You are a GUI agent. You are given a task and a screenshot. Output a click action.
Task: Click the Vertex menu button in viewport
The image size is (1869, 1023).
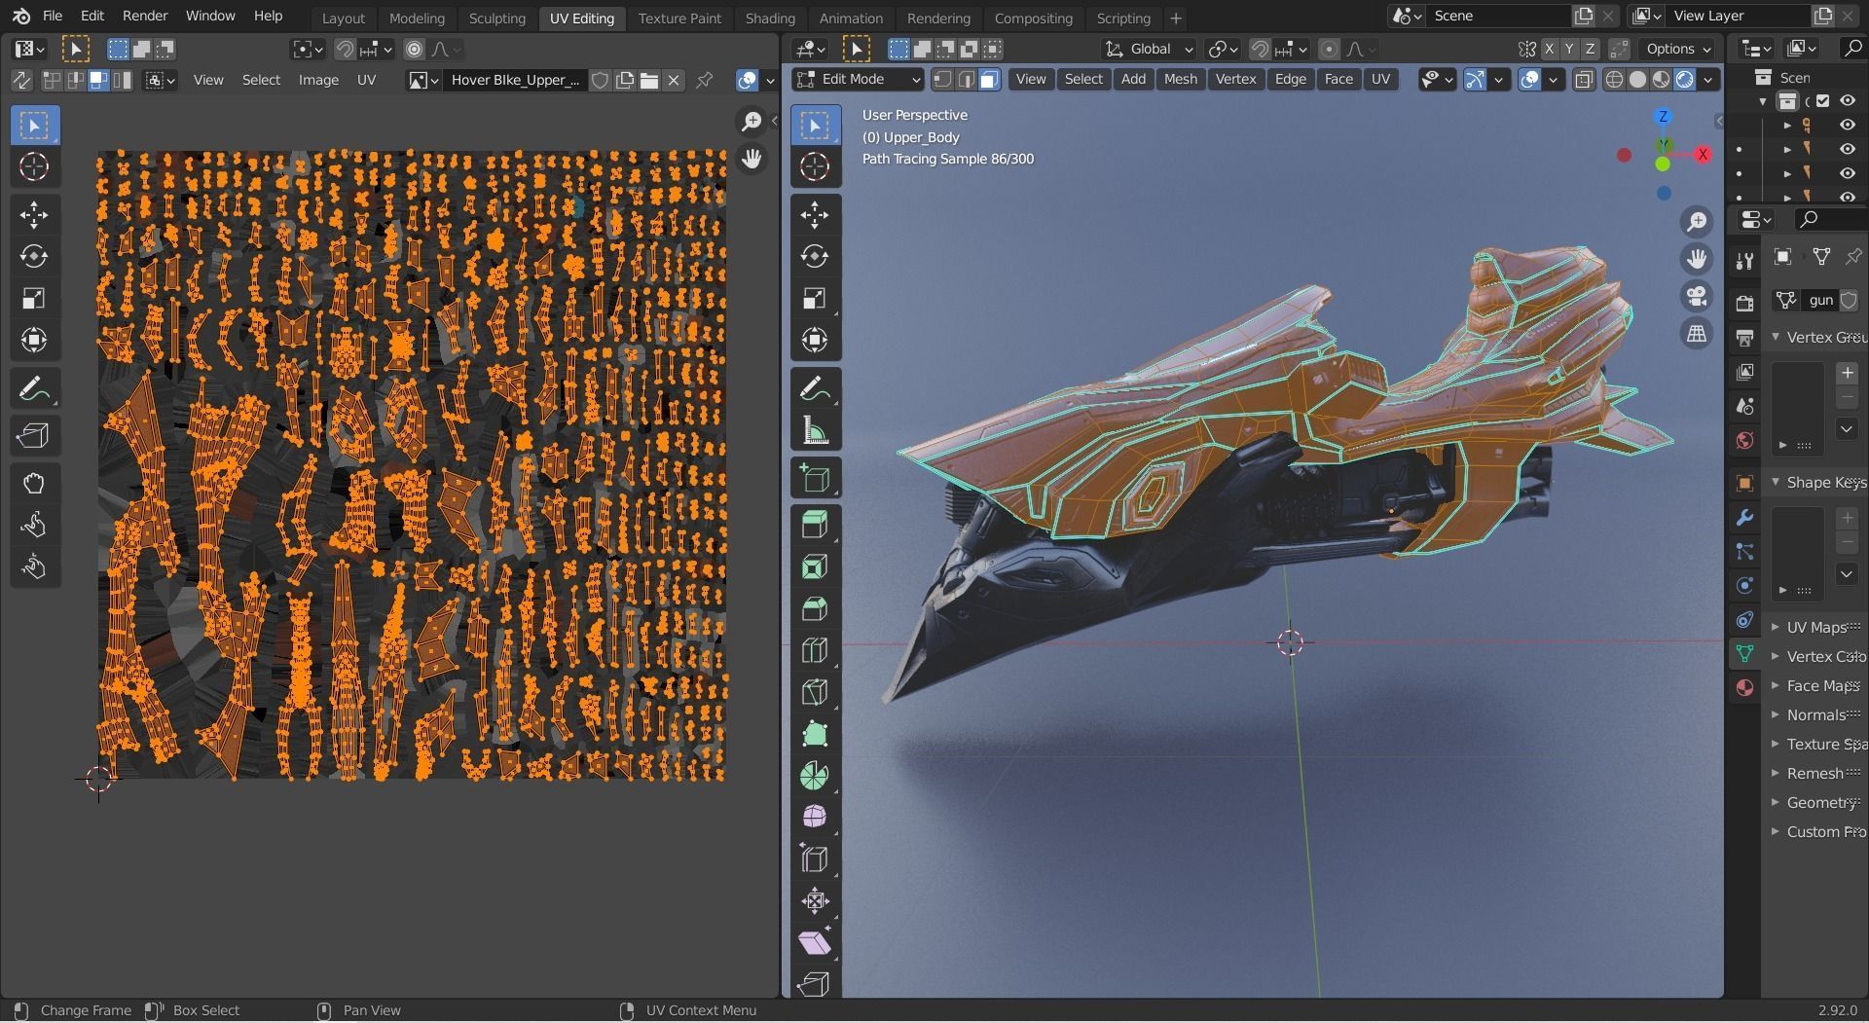point(1235,80)
